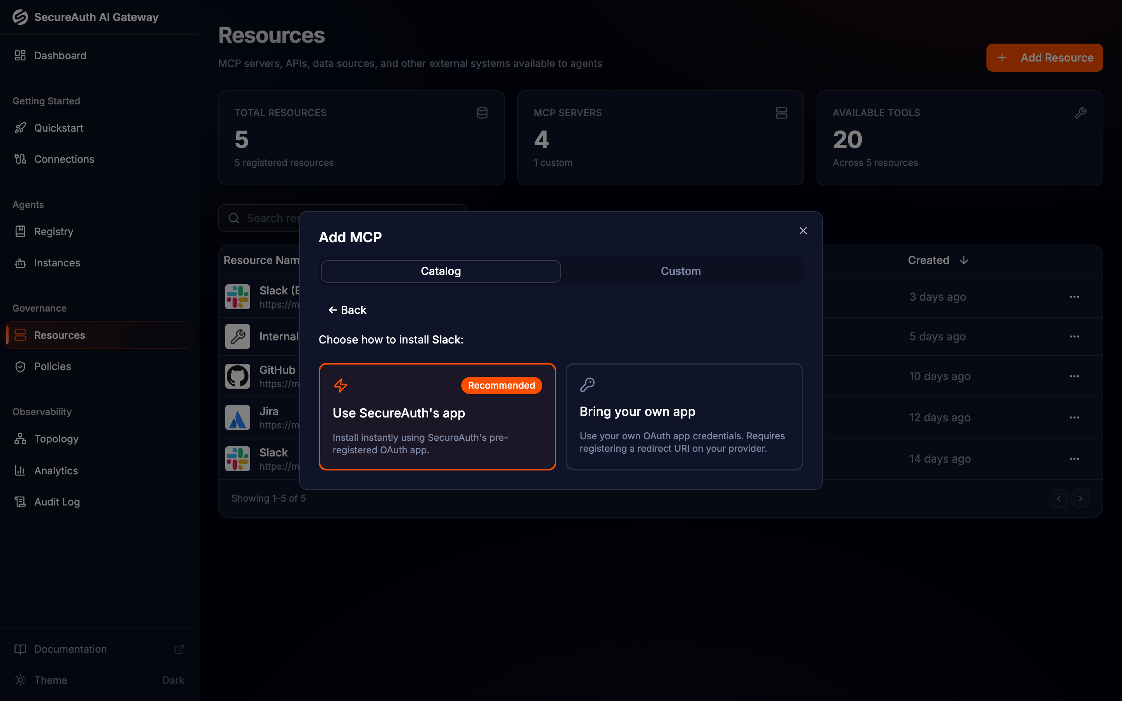The width and height of the screenshot is (1122, 701).
Task: Open actions menu for 14 days ago row
Action: (x=1074, y=459)
